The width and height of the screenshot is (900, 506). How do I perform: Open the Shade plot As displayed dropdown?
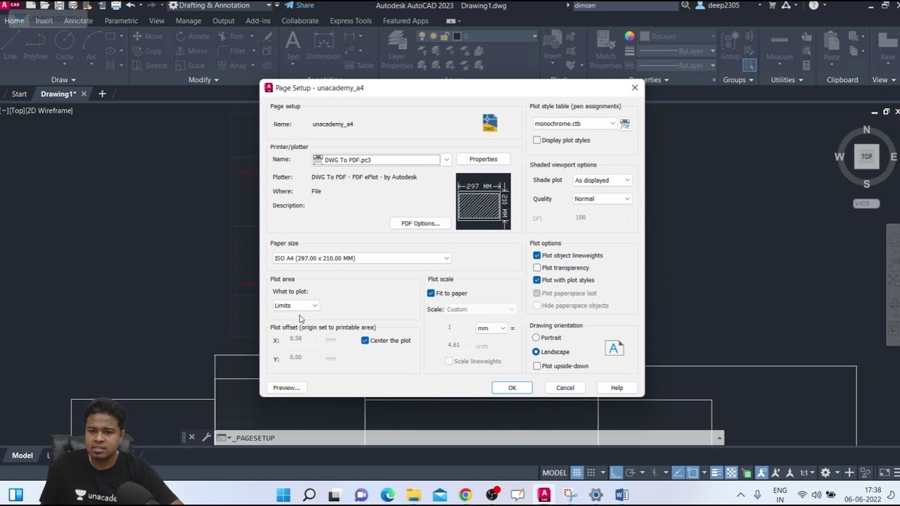pyautogui.click(x=603, y=181)
